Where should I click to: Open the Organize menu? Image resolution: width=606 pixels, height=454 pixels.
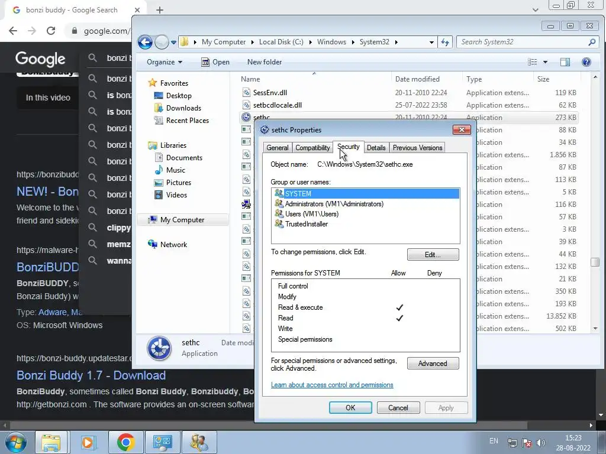coord(165,62)
